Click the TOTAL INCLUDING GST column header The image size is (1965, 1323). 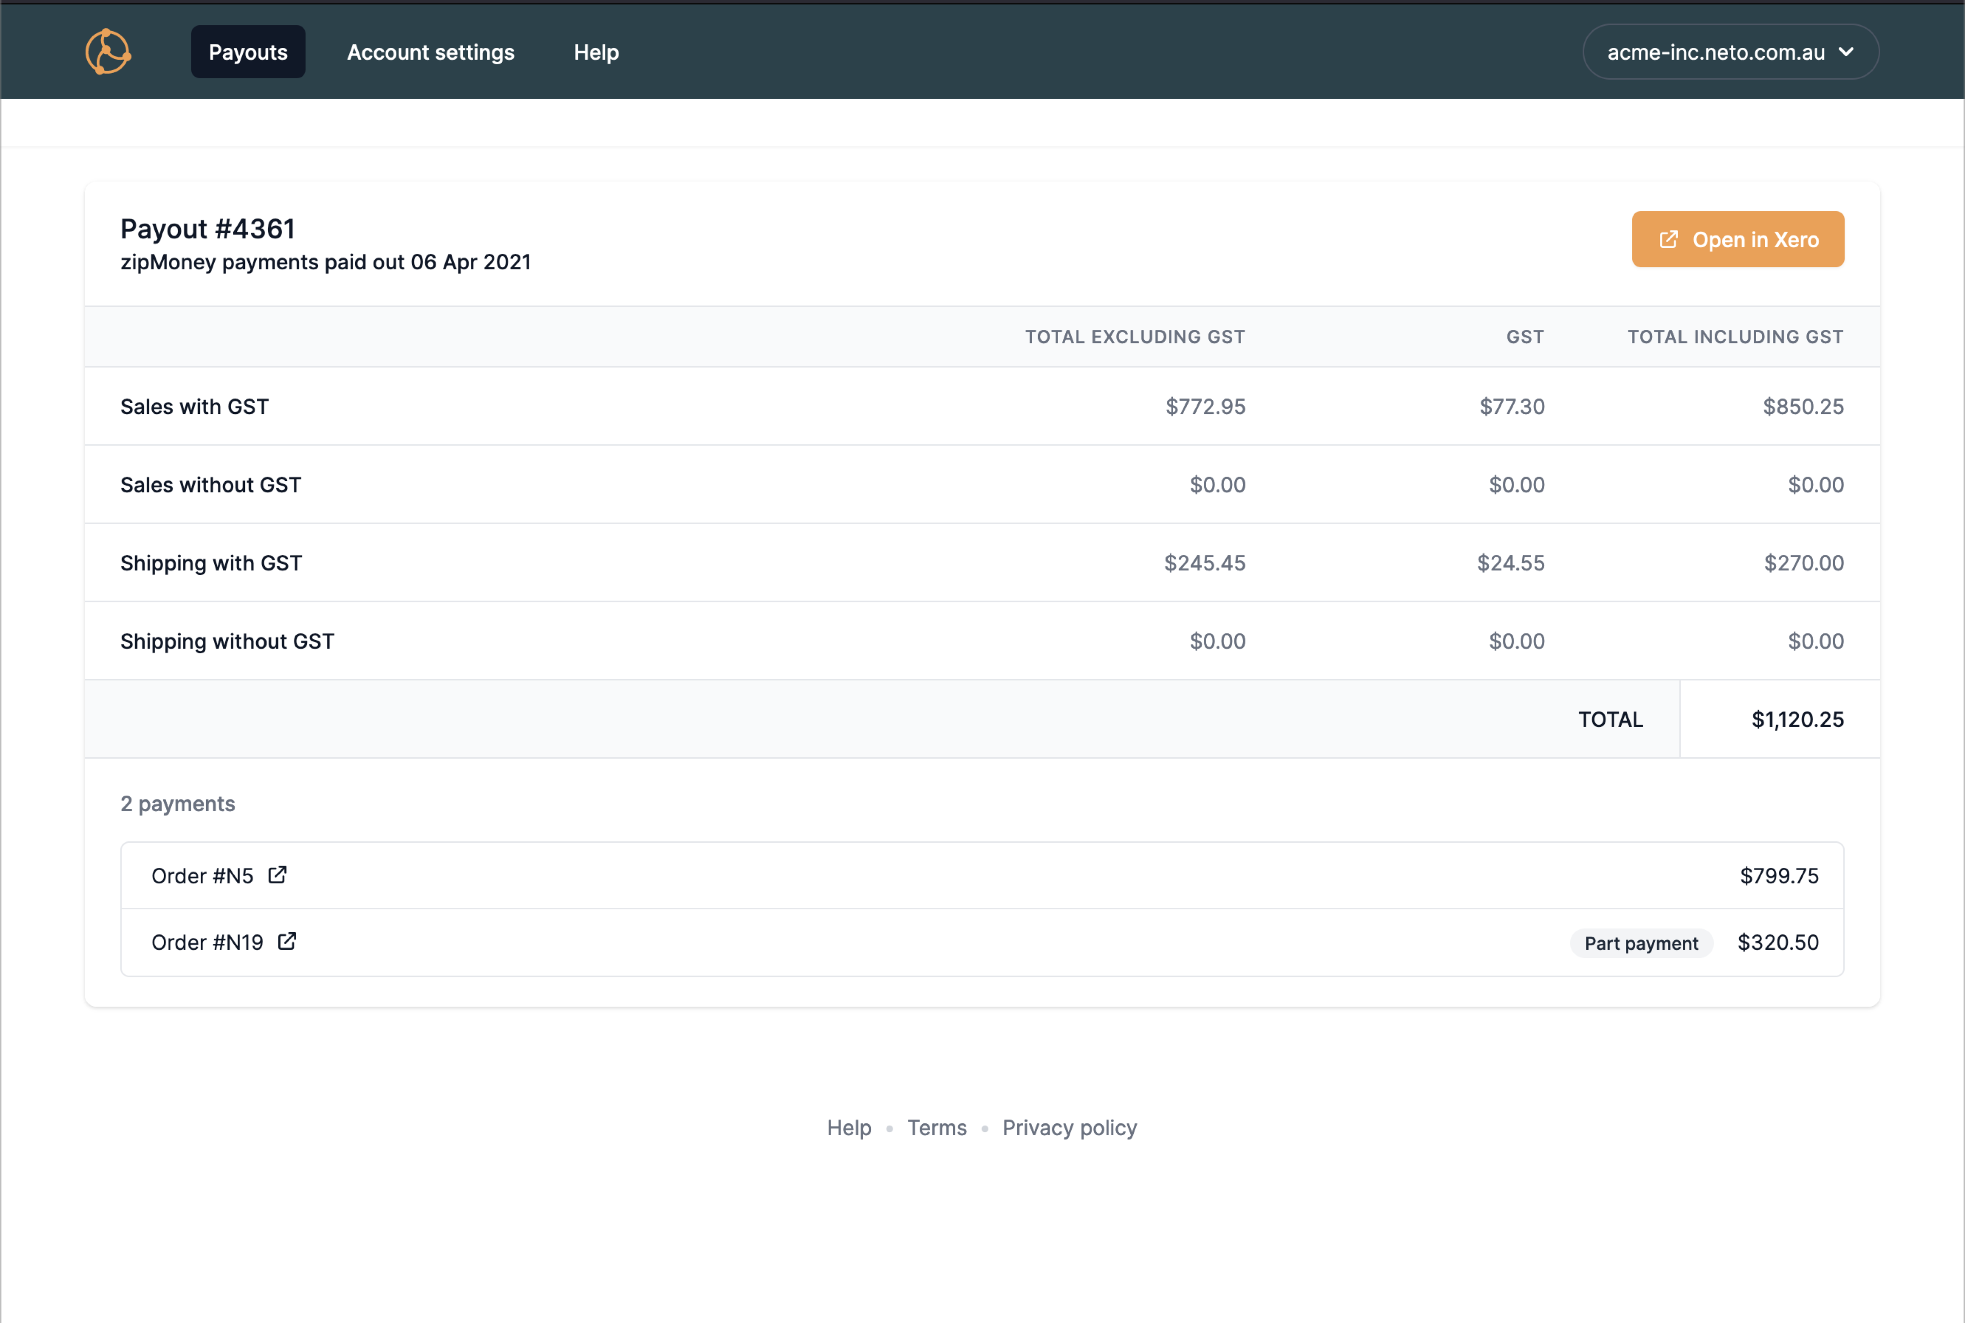[1735, 337]
